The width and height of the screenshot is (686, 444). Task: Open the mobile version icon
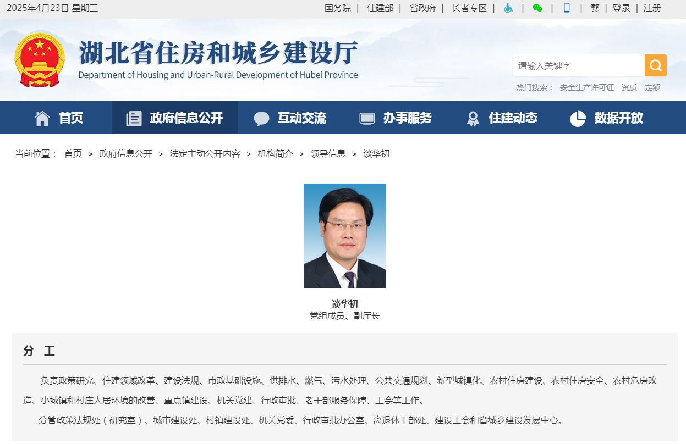567,8
